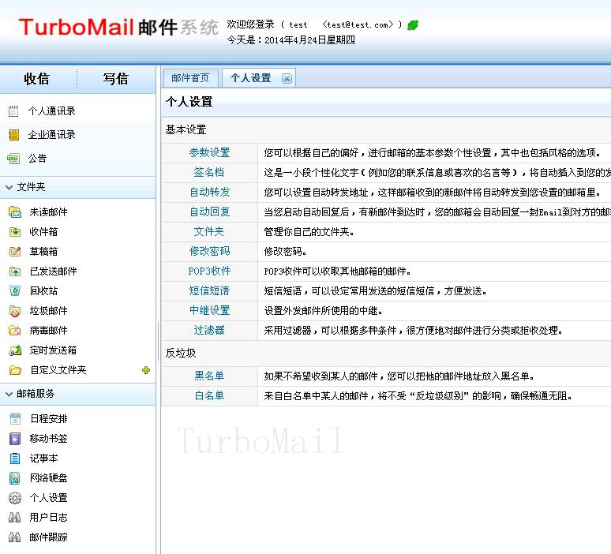Select 垃圾邮件 folder label

coord(48,311)
